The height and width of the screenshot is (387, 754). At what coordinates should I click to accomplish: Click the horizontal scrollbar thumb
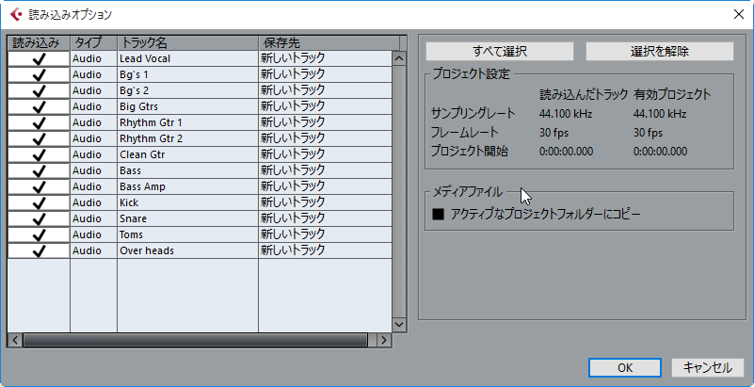tap(195, 340)
